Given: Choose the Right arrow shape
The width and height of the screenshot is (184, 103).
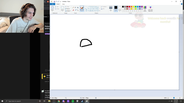Looking at the screenshot, I should pos(94,9).
